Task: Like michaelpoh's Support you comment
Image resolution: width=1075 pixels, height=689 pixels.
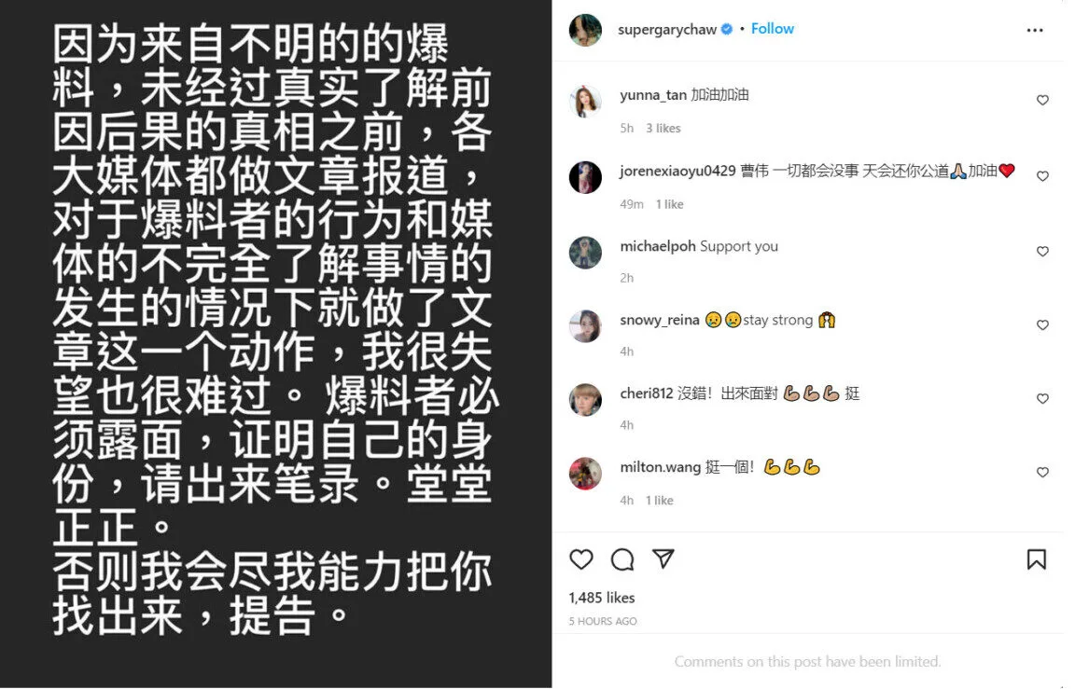Action: click(1042, 252)
